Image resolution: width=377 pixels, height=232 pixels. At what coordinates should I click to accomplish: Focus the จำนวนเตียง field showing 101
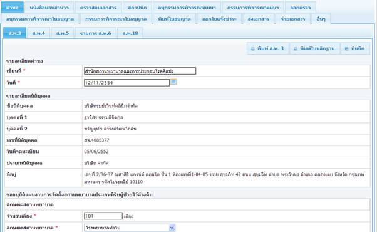[103, 216]
